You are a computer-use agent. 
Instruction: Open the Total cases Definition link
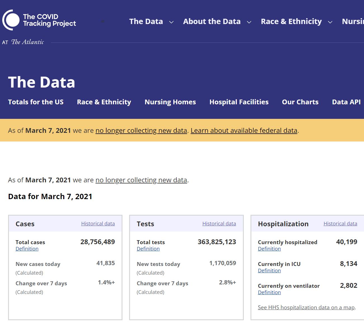tap(27, 249)
